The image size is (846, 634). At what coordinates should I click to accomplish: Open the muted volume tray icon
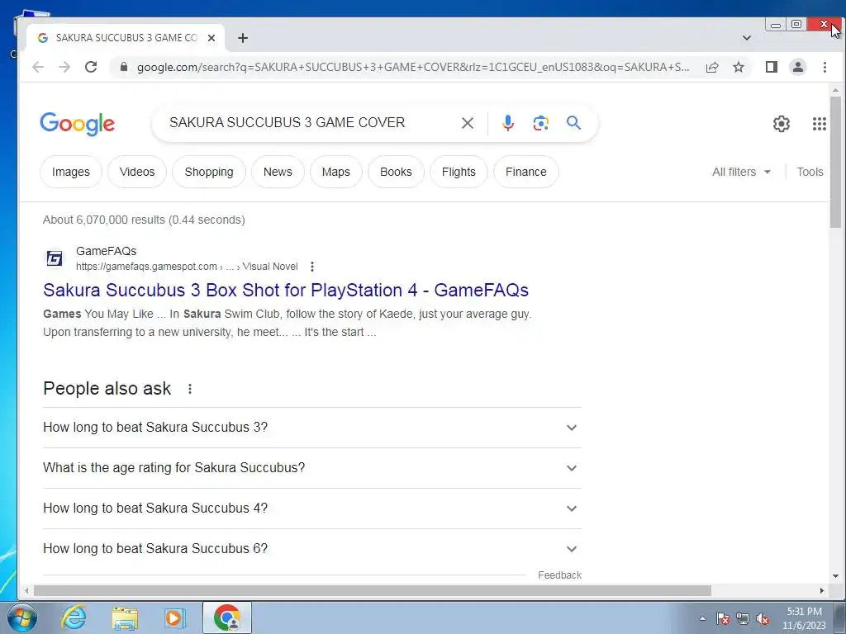[x=763, y=618]
